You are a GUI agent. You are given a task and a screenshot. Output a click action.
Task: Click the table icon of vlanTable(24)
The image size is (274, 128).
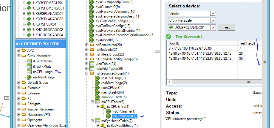tap(92, 64)
